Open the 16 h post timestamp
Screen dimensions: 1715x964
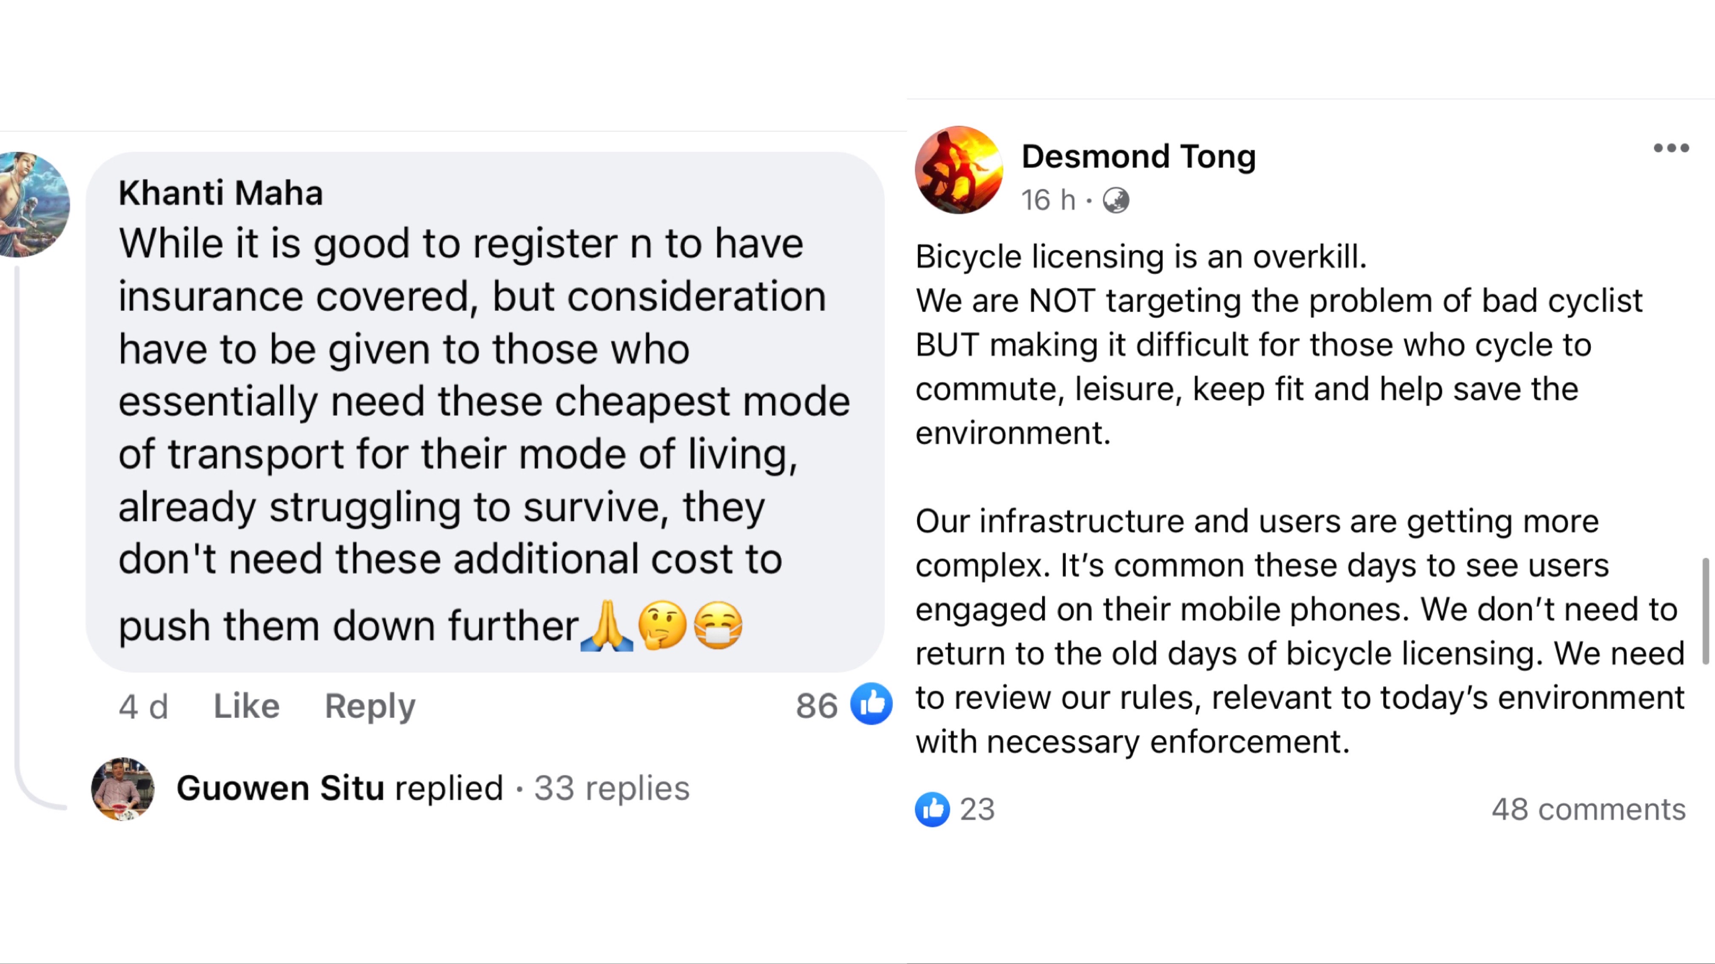(1048, 200)
